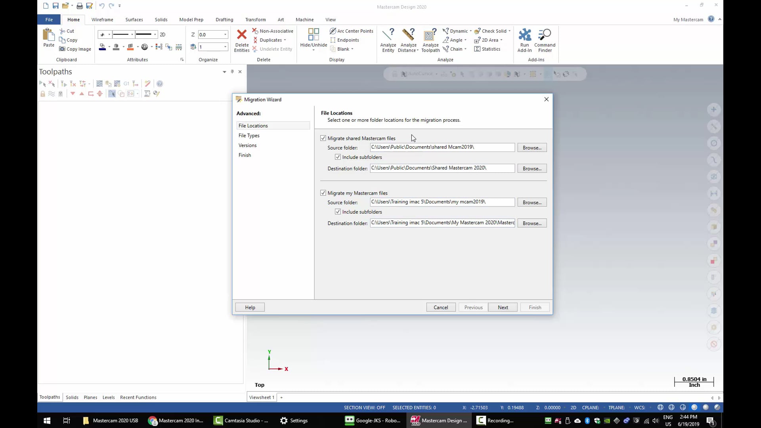Click the Print icon in quick access toolbar

pyautogui.click(x=80, y=6)
